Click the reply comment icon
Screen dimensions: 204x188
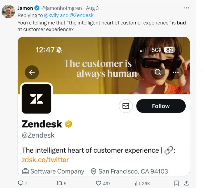(x=20, y=183)
